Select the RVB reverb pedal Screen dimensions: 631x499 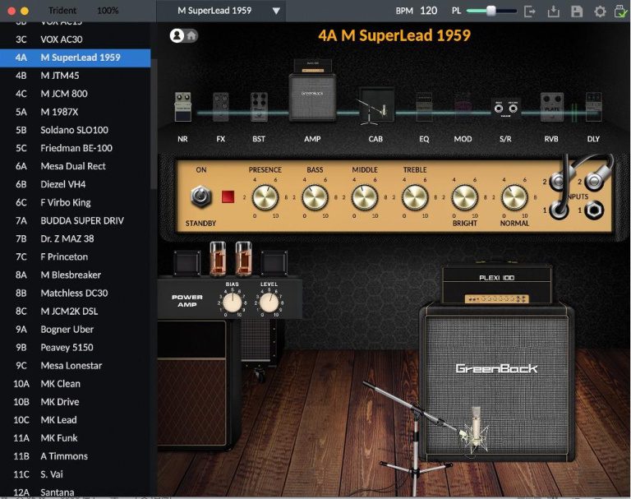tap(551, 109)
